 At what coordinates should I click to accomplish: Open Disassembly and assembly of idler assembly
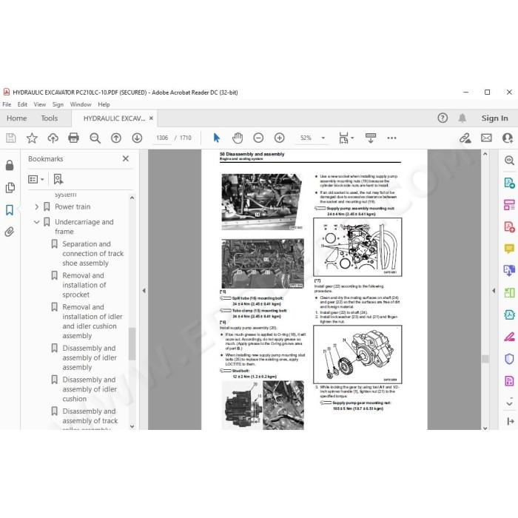click(90, 357)
